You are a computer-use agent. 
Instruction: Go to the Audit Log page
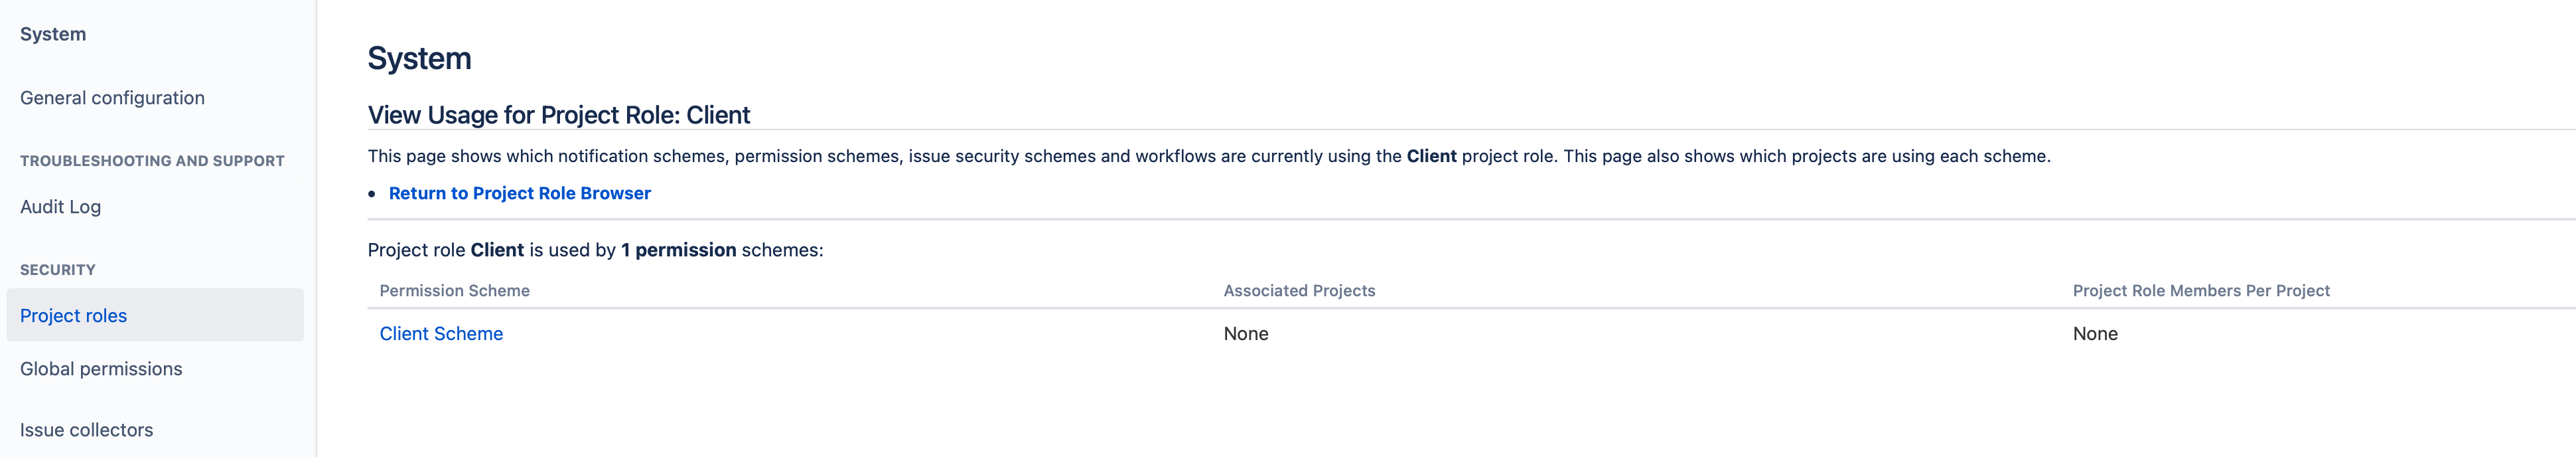60,207
